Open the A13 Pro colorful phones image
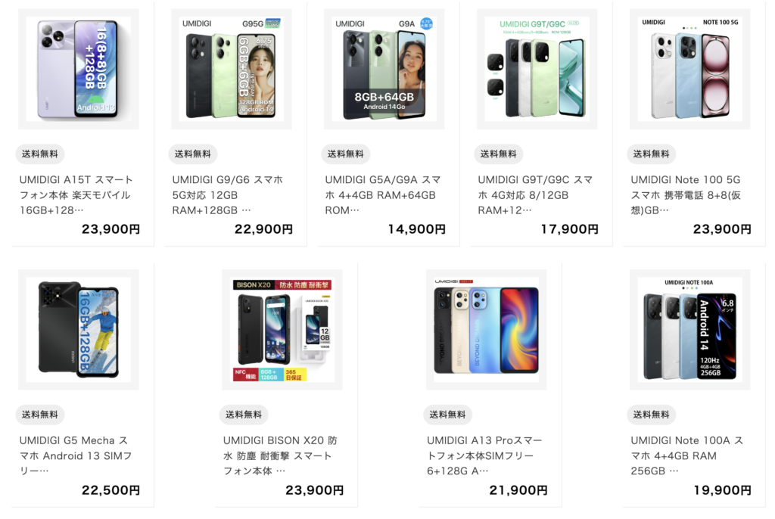775x519 pixels. pyautogui.click(x=487, y=330)
